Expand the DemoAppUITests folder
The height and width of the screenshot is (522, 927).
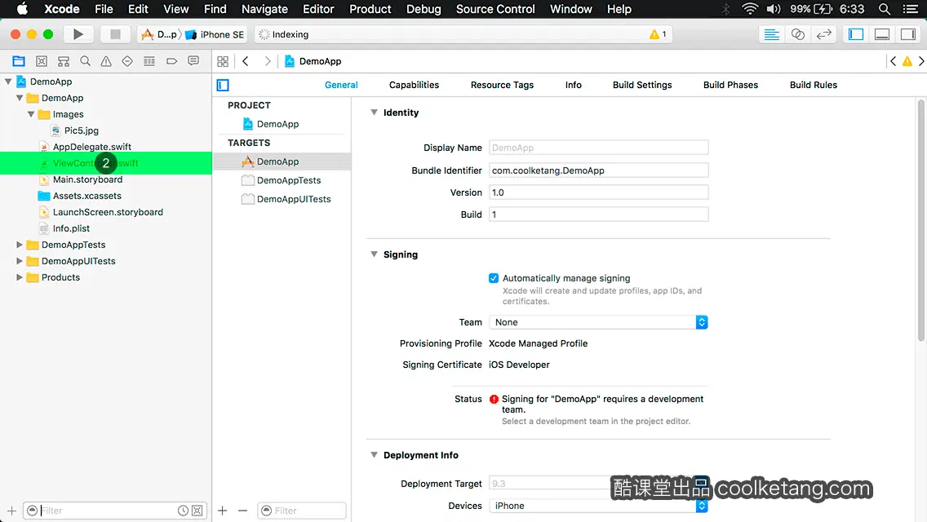20,261
